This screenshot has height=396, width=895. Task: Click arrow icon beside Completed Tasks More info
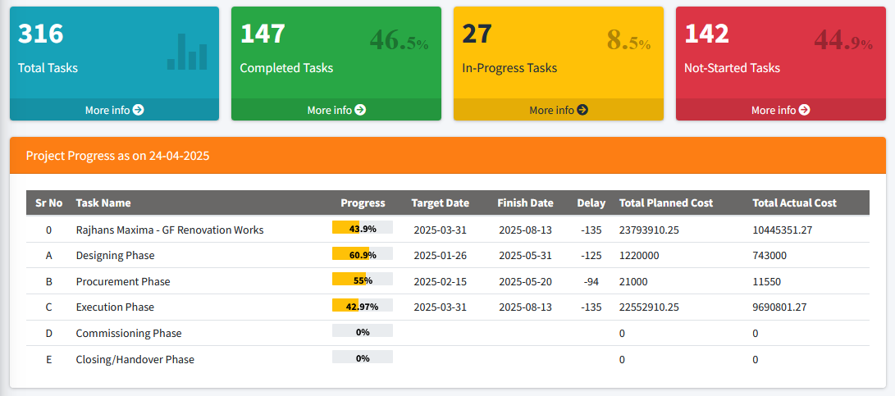(x=360, y=110)
